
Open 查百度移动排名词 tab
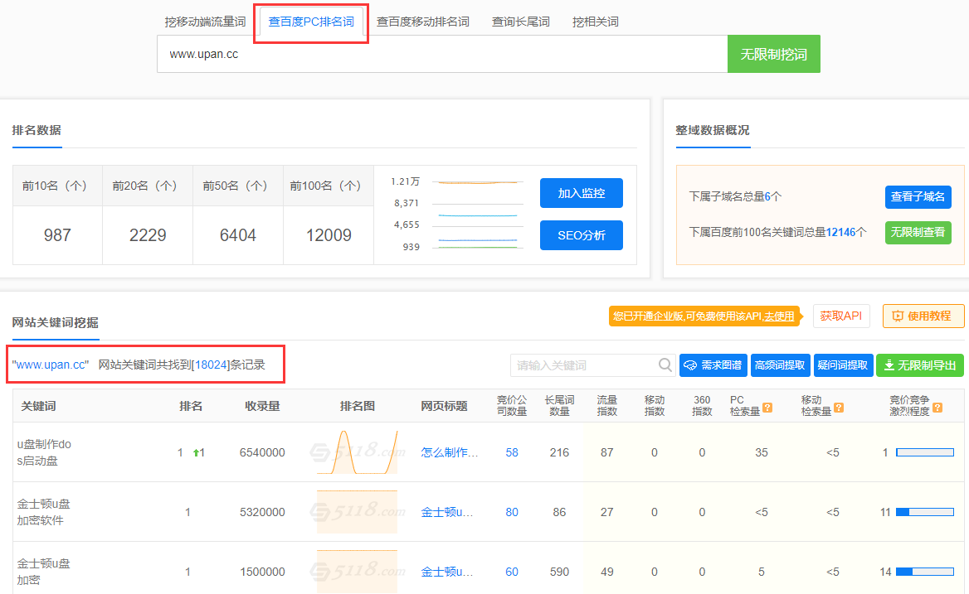pyautogui.click(x=423, y=22)
